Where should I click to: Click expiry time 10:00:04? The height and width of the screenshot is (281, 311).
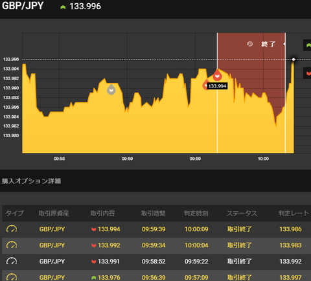click(x=196, y=245)
